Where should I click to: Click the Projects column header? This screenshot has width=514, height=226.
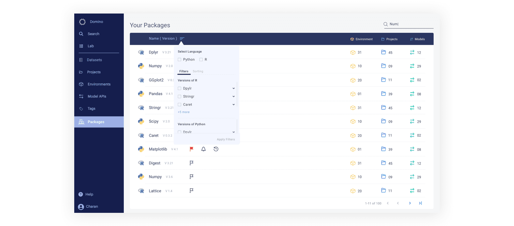tap(389, 39)
